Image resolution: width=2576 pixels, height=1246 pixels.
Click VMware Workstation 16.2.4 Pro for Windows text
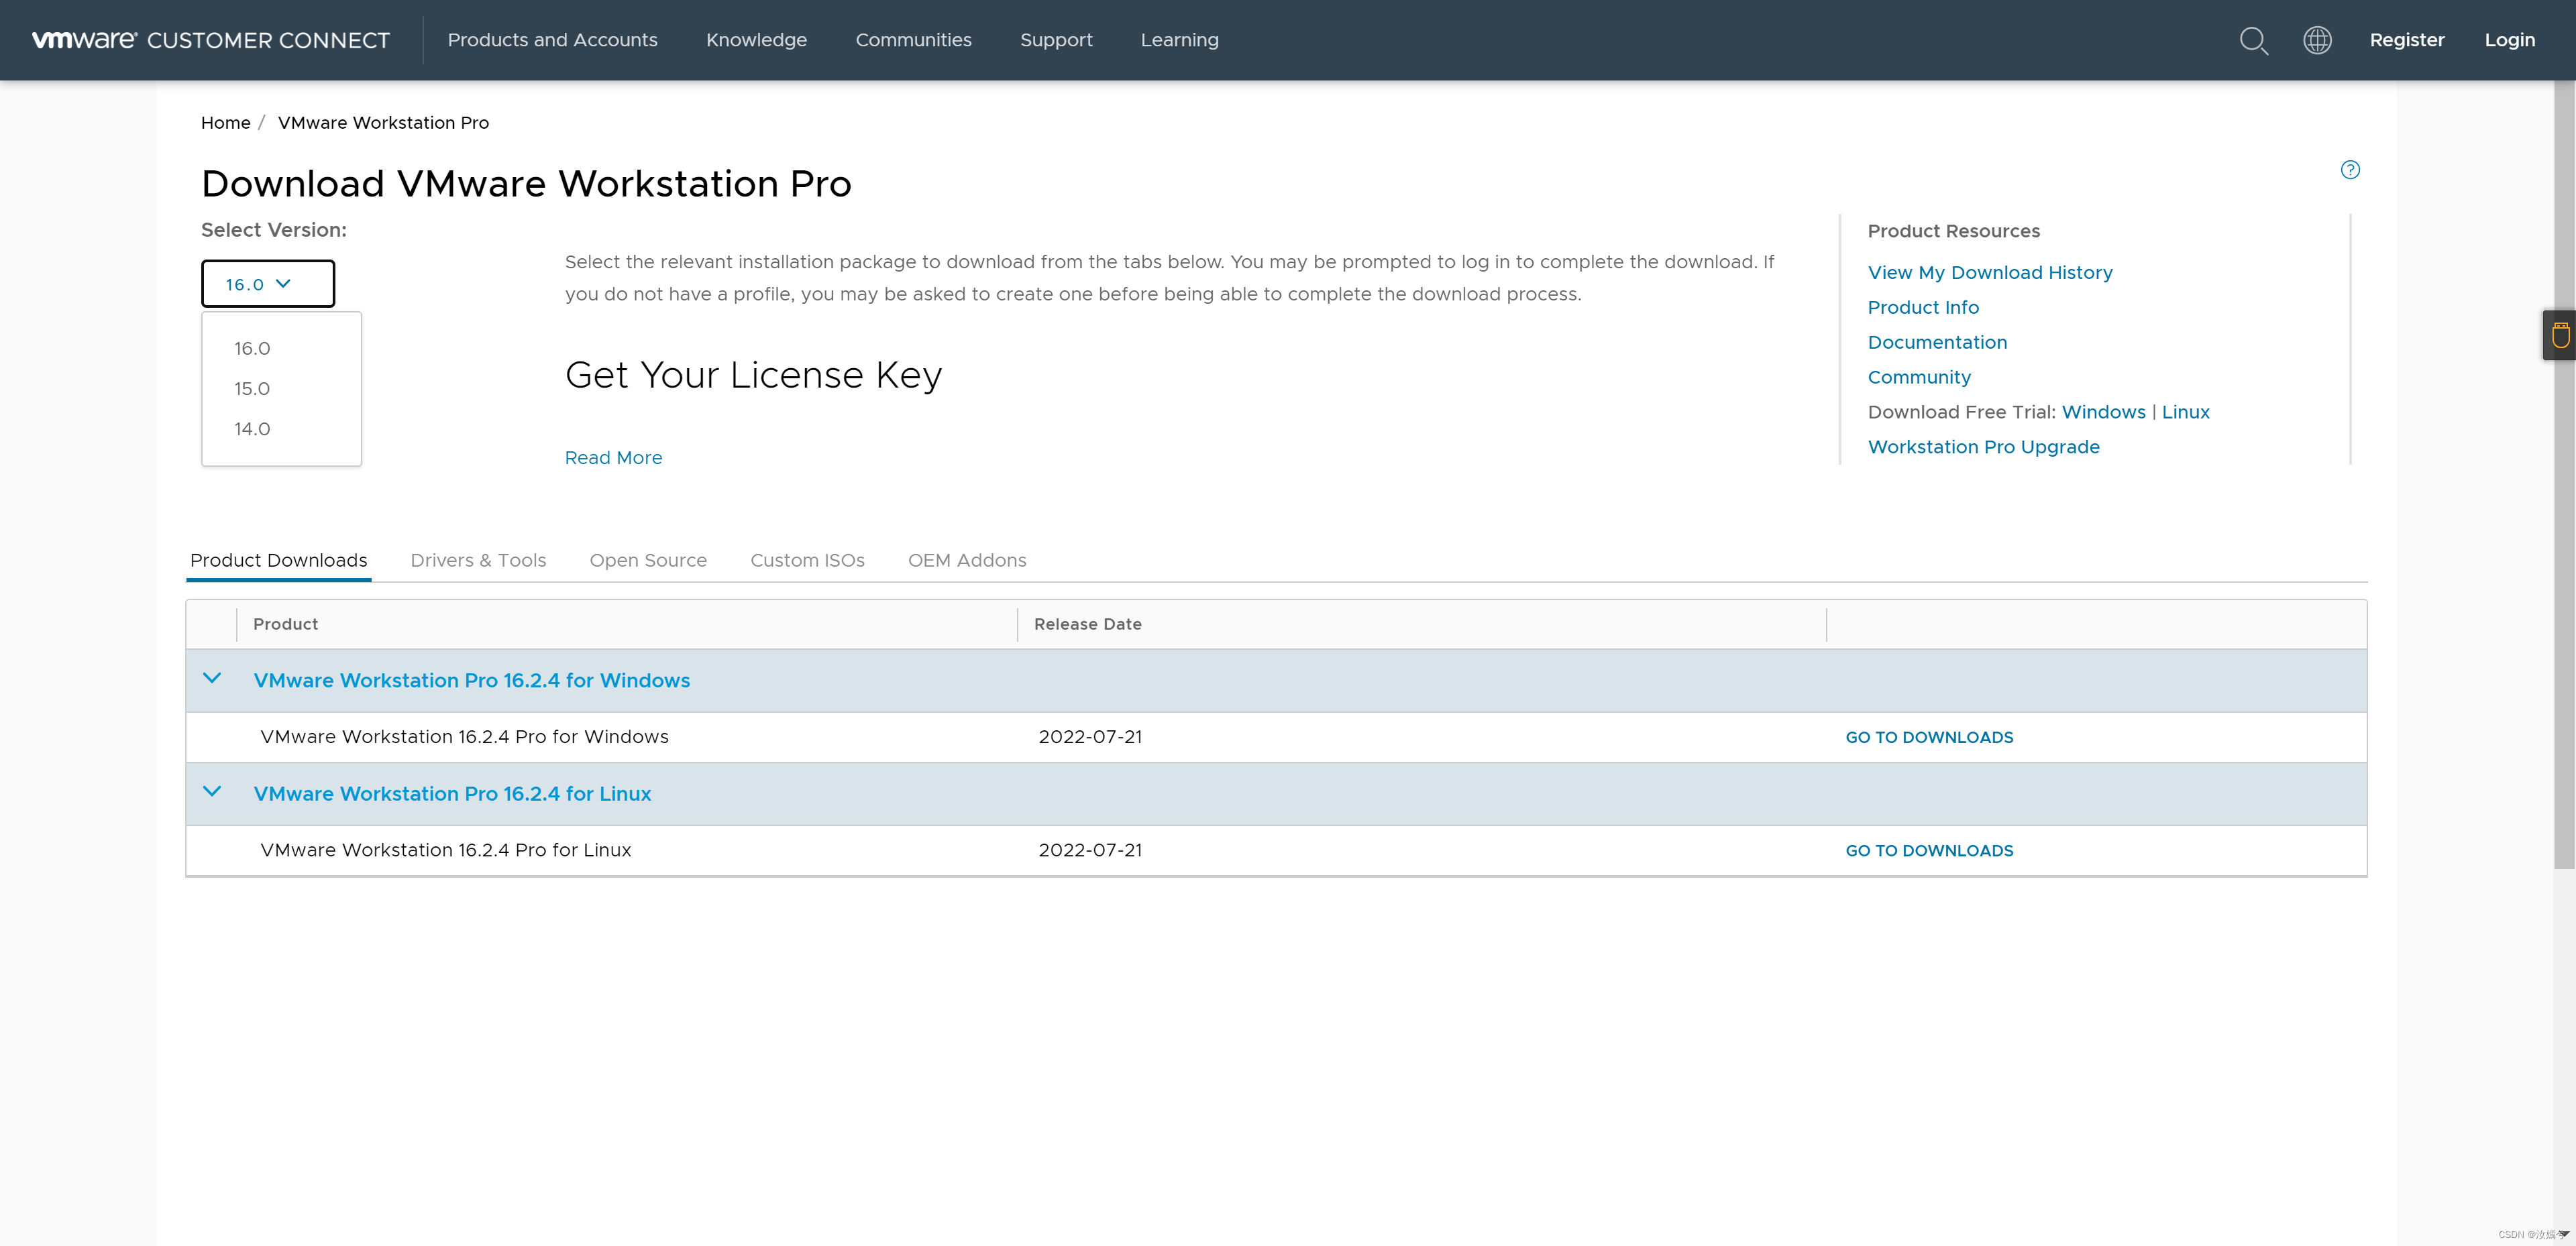coord(464,737)
